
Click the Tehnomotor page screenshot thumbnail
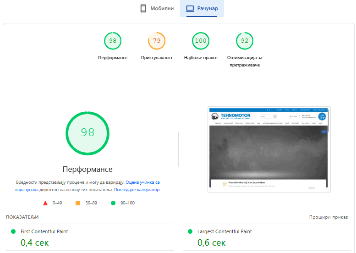coord(269,149)
